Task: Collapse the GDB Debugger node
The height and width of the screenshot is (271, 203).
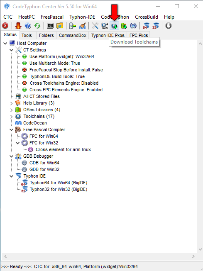Action: click(x=11, y=156)
